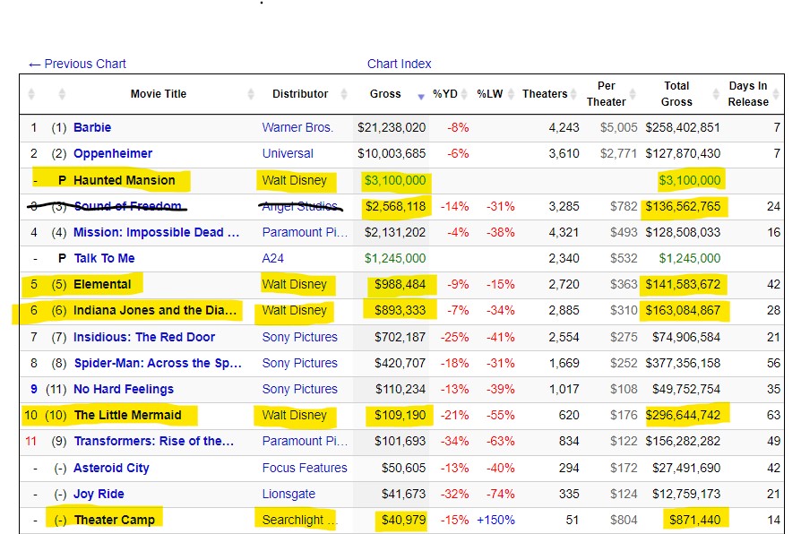Image resolution: width=801 pixels, height=534 pixels.
Task: Click the blue sort arrow next to Gross
Action: coord(421,96)
